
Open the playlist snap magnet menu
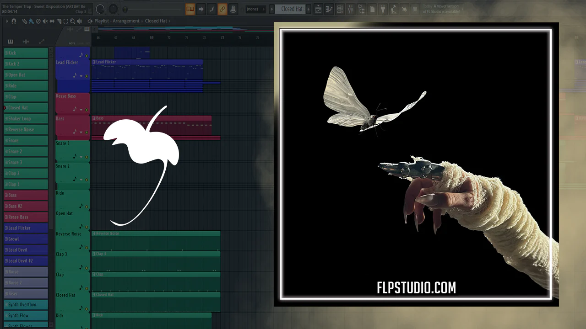pos(14,21)
